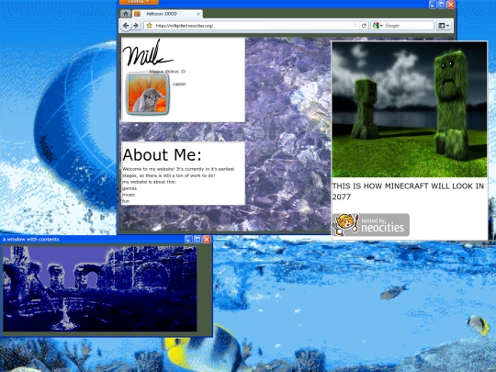Click the "games" list entry

point(130,188)
